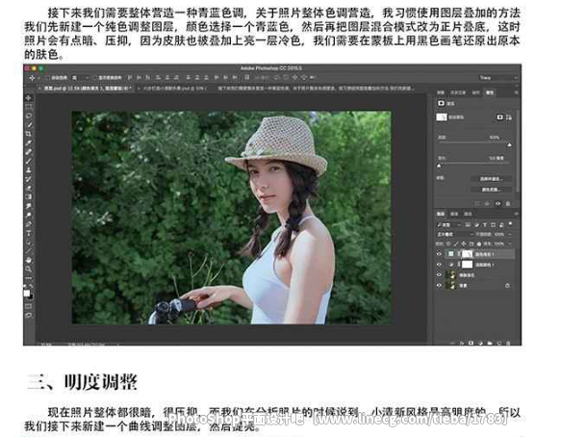The width and height of the screenshot is (561, 437).
Task: Open the Move tool preset picker arrow
Action: pos(38,78)
